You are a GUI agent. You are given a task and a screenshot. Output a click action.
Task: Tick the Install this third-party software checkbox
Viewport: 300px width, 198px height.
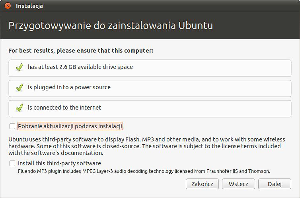(12, 163)
